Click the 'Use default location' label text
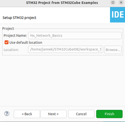This screenshot has height=122, width=125. click(26, 42)
